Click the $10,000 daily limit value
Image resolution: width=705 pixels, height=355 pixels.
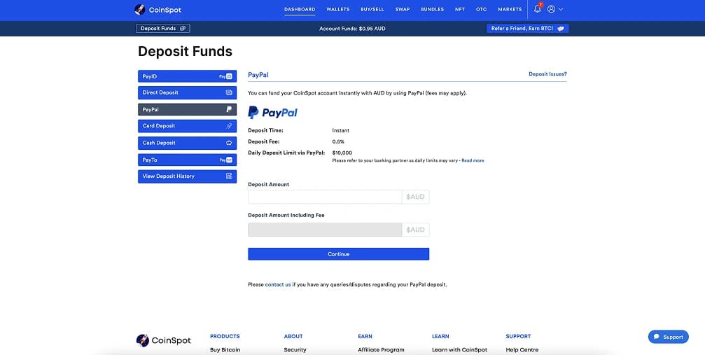tap(342, 153)
